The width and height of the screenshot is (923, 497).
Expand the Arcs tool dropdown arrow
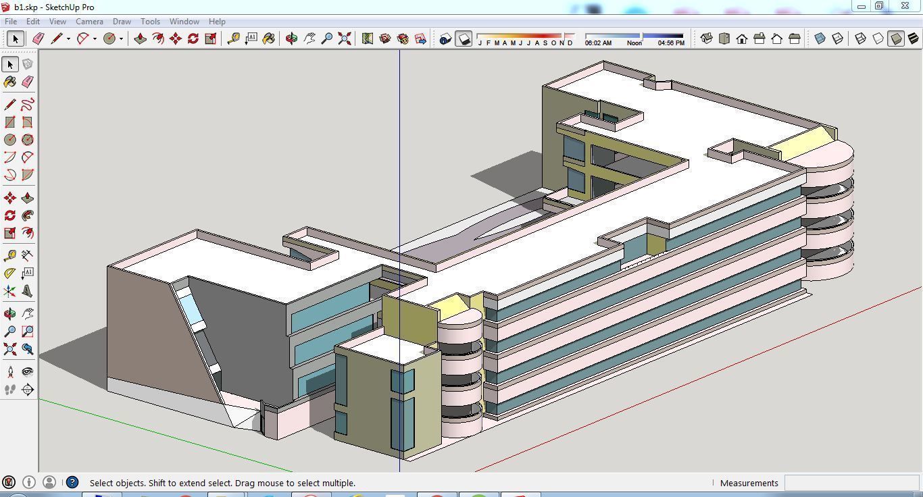(x=95, y=38)
